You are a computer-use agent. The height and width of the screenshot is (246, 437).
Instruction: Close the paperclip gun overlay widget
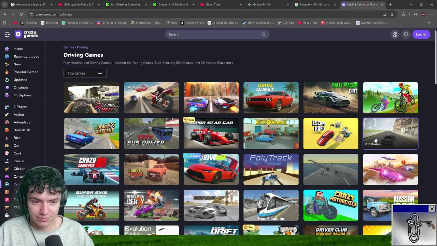click(432, 209)
